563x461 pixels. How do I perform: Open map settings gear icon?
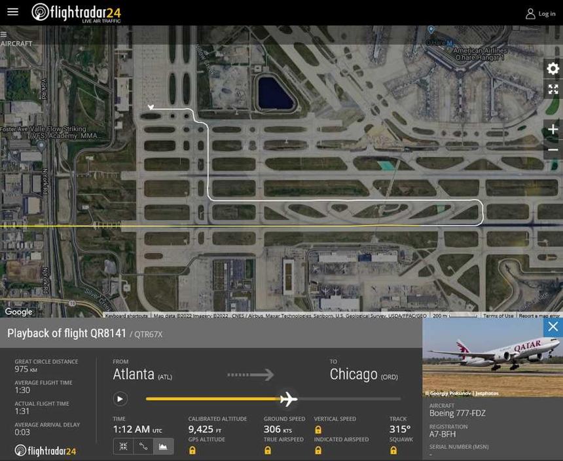point(553,68)
